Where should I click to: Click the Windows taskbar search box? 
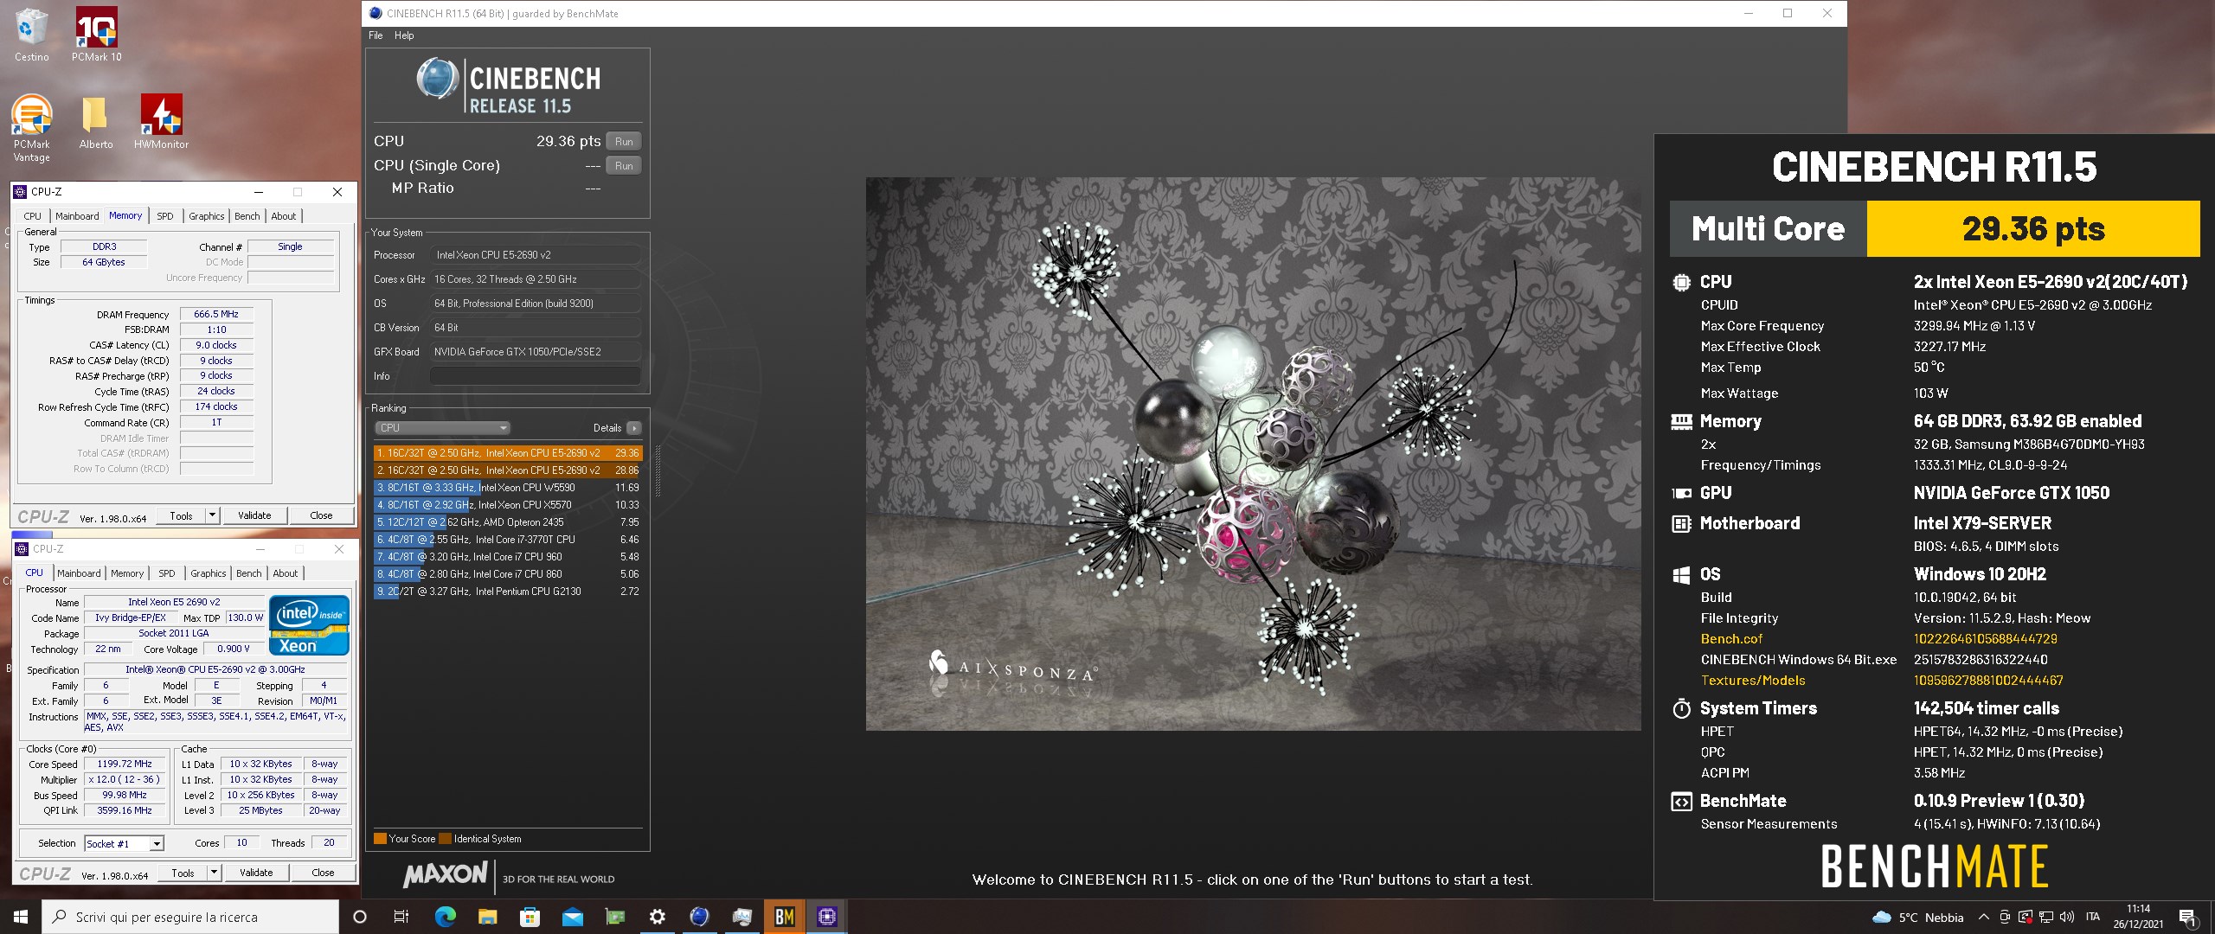pos(190,917)
